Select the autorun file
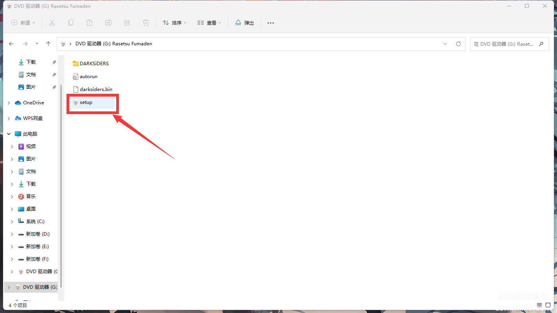The image size is (557, 313). click(85, 77)
